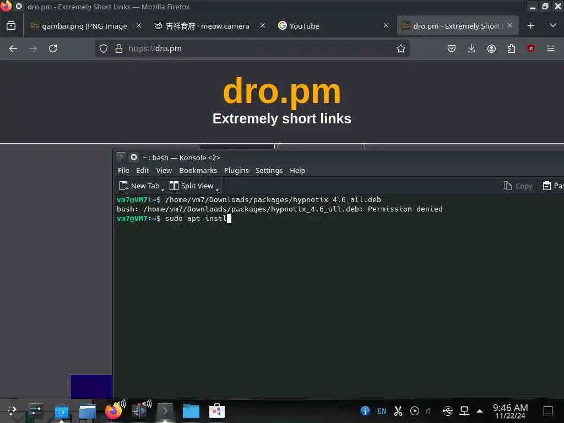Click Split View in Konsole toolbar
The height and width of the screenshot is (423, 564).
pos(191,186)
